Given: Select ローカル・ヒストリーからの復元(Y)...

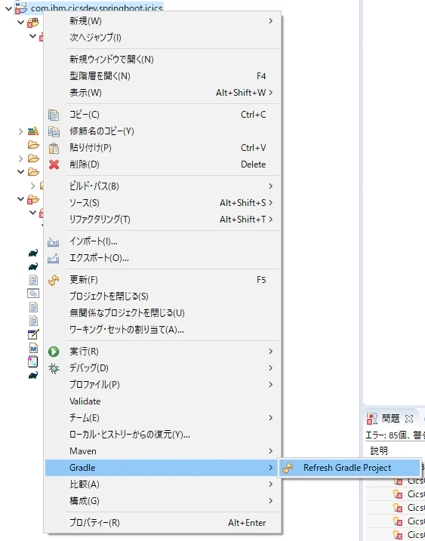Looking at the screenshot, I should tap(162, 435).
